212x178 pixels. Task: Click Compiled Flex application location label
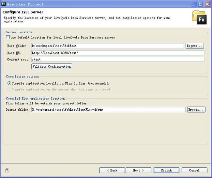[x=35, y=99]
